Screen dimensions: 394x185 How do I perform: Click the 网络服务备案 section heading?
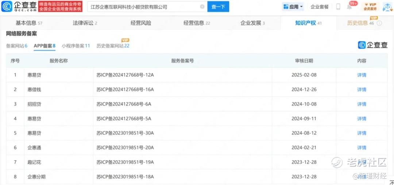(22, 34)
